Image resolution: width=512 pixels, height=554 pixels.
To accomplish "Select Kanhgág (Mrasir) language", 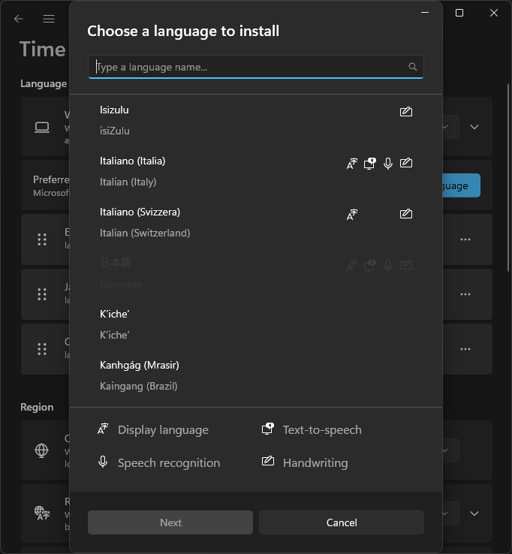I will click(x=256, y=375).
